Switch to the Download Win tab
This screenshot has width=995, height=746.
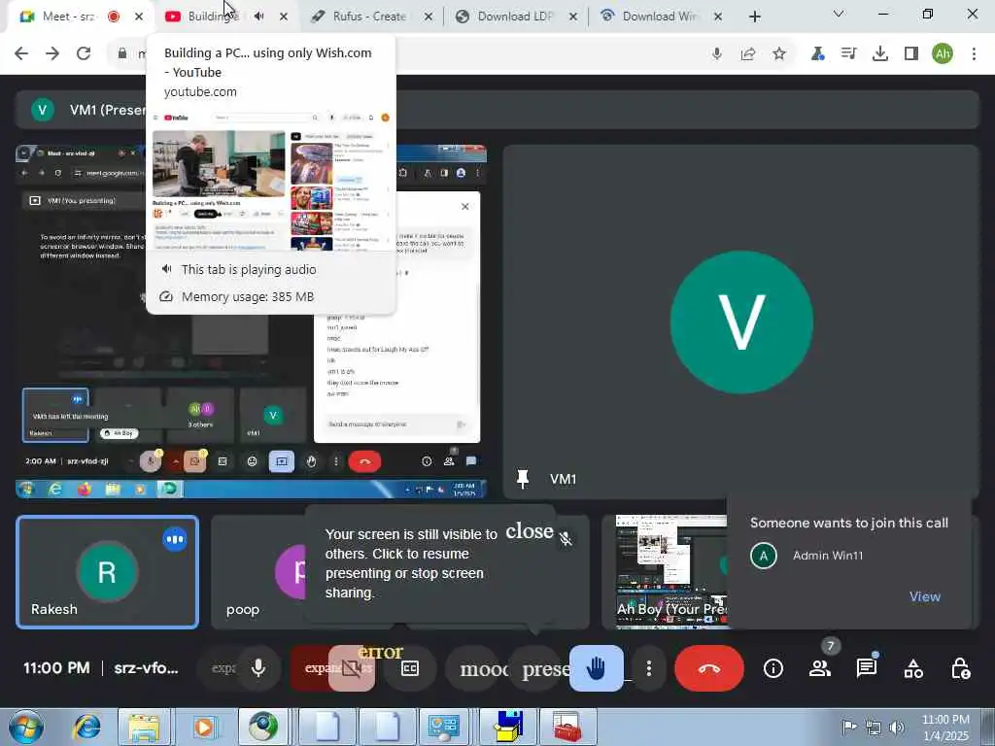click(659, 17)
